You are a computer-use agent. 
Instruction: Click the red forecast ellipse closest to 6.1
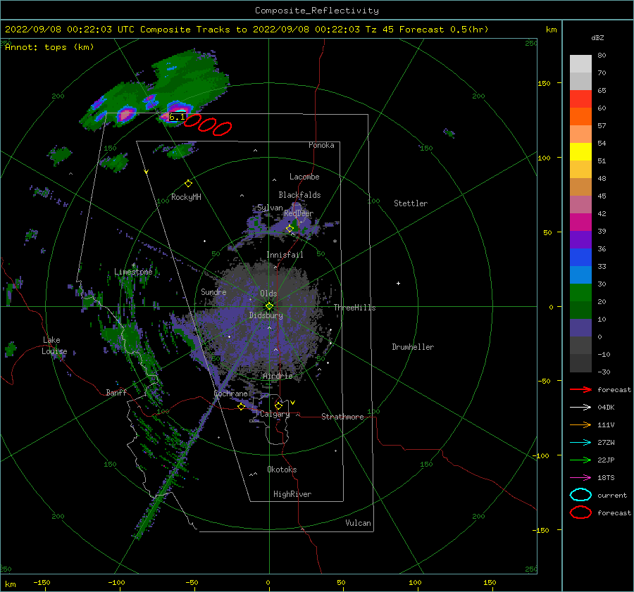tap(192, 120)
